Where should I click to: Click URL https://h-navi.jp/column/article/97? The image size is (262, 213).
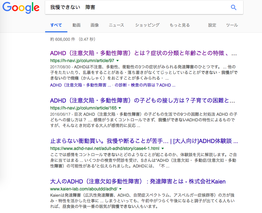point(82,61)
